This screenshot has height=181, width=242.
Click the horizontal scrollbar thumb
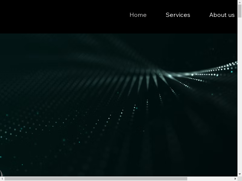[96, 179]
